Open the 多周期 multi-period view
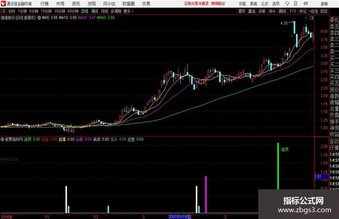This screenshot has height=219, width=339. 116,11
